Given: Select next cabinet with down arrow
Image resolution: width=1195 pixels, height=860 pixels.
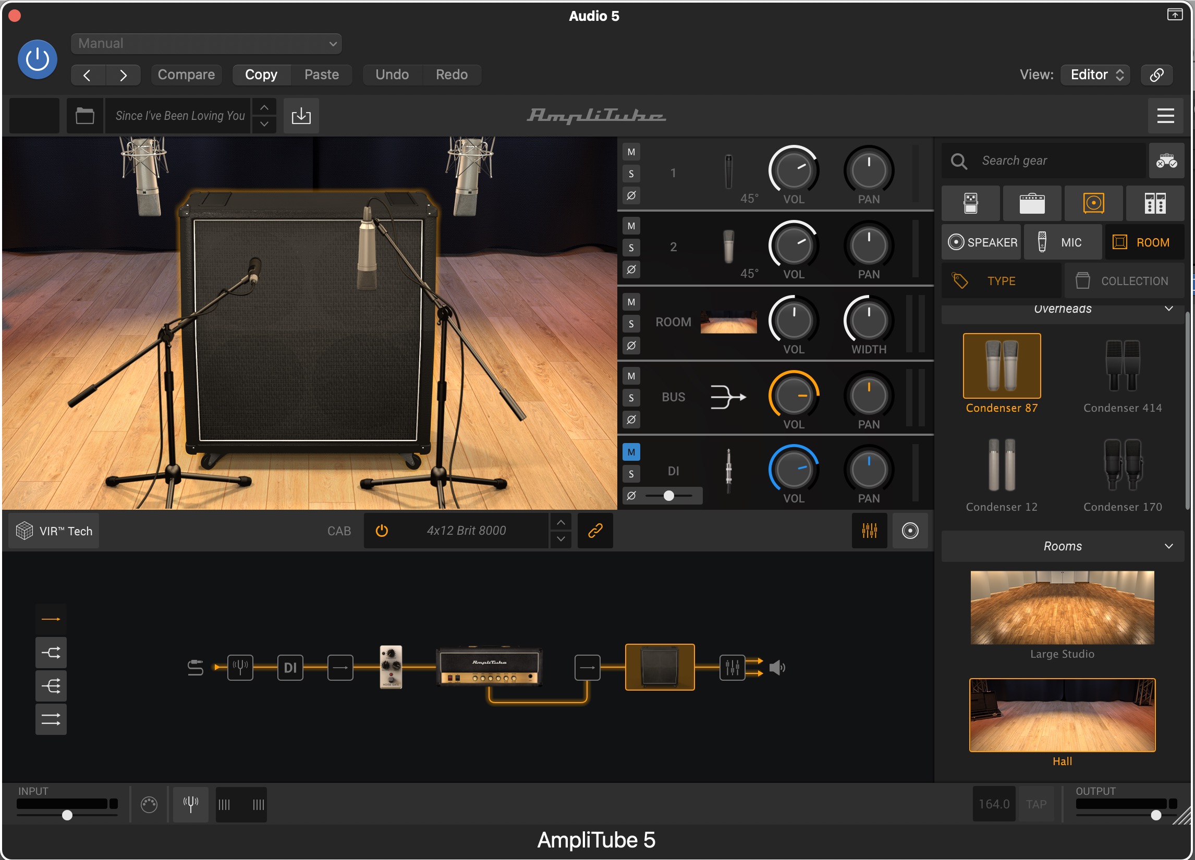Looking at the screenshot, I should point(560,539).
